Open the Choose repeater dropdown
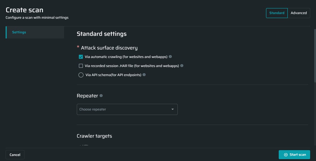 [x=127, y=109]
